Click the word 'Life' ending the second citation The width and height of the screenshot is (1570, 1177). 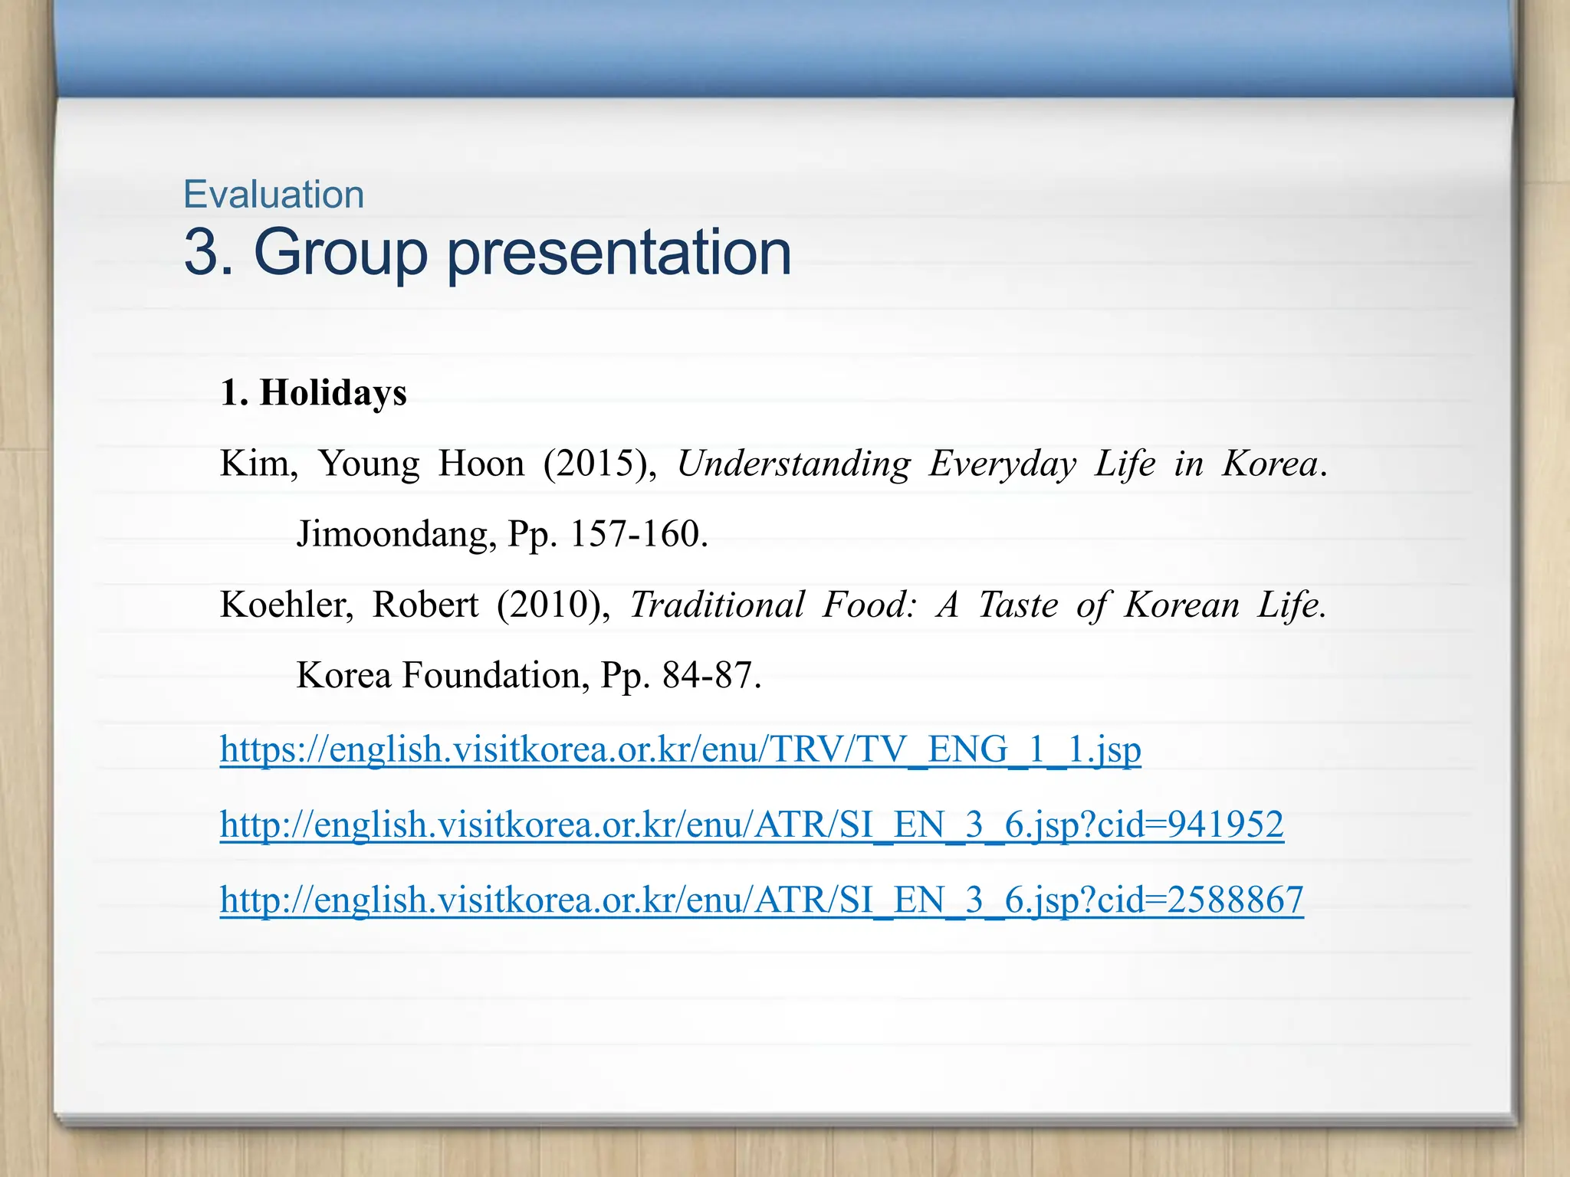(x=1288, y=605)
